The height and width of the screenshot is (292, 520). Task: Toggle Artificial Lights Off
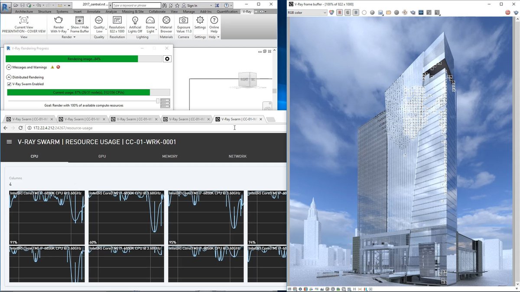[135, 25]
